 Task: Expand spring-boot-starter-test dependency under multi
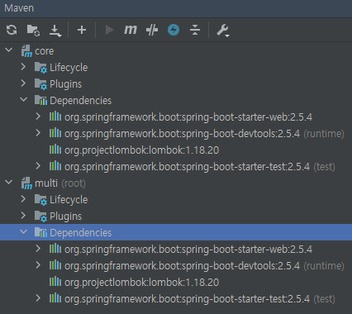coord(38,298)
